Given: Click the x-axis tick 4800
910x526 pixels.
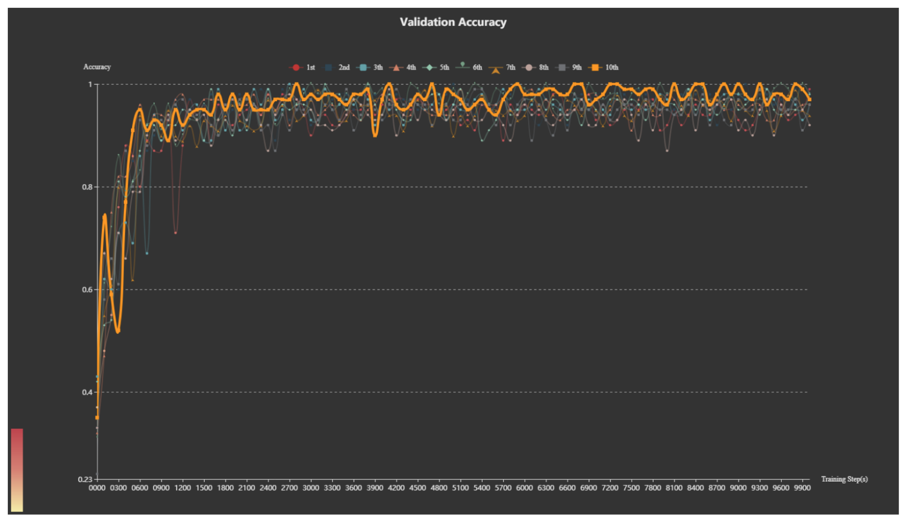Looking at the screenshot, I should pyautogui.click(x=439, y=488).
